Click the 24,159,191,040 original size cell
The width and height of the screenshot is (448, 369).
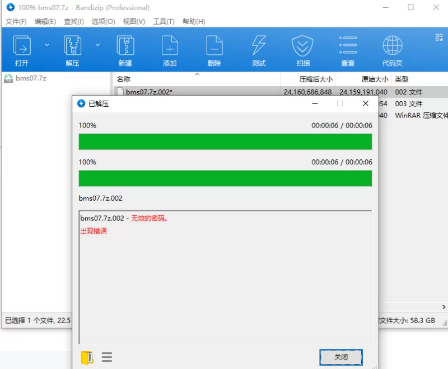click(363, 92)
